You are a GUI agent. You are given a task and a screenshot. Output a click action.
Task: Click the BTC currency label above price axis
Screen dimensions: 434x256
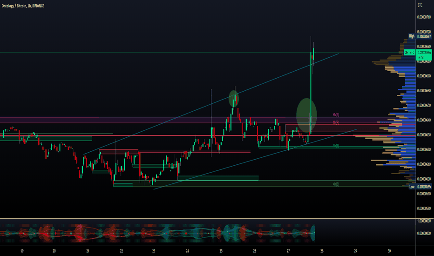[420, 5]
